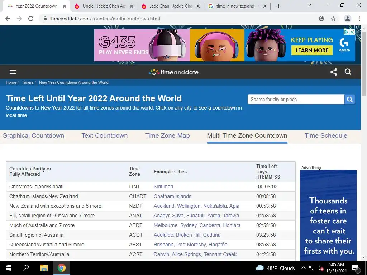Open Windows Start menu
367x275 pixels.
[x=9, y=268]
